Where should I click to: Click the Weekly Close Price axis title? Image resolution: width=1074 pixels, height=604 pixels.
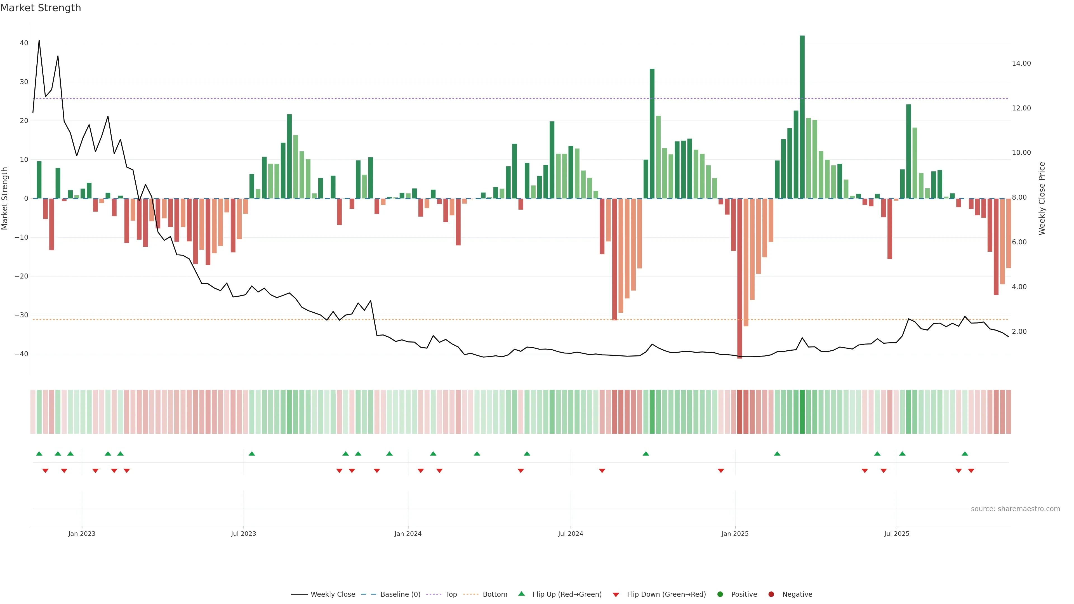point(1042,199)
